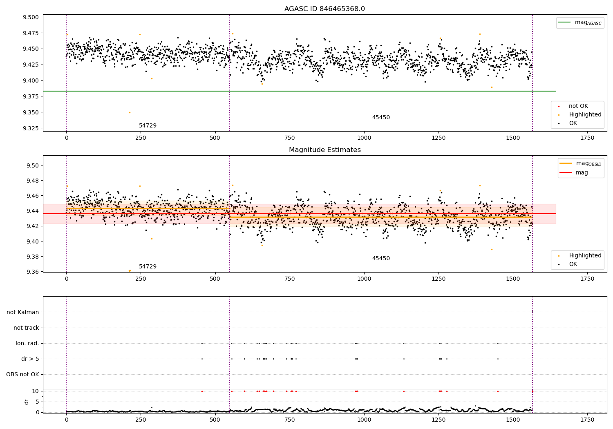This screenshot has height=429, width=613.
Task: Click the title AGASC ID 846465368.0
Action: (x=324, y=9)
